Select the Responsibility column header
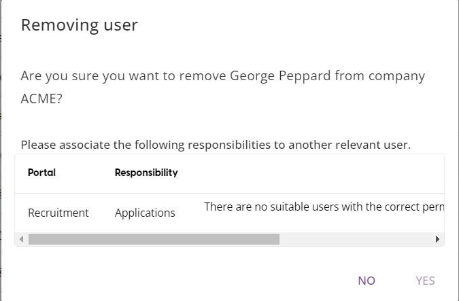Viewport: 459px width, 301px height. (146, 173)
